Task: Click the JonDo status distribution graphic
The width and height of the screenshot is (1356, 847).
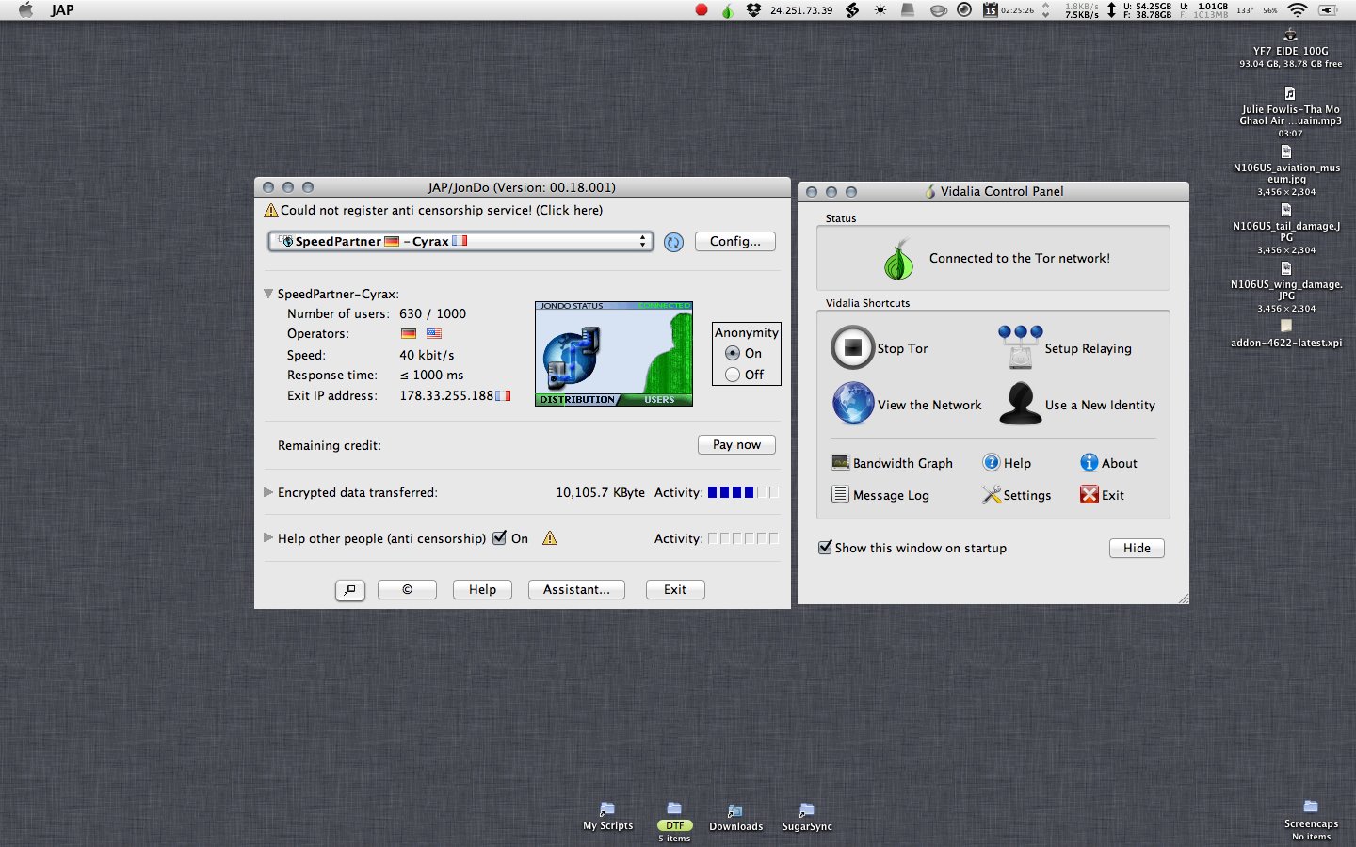Action: point(614,354)
